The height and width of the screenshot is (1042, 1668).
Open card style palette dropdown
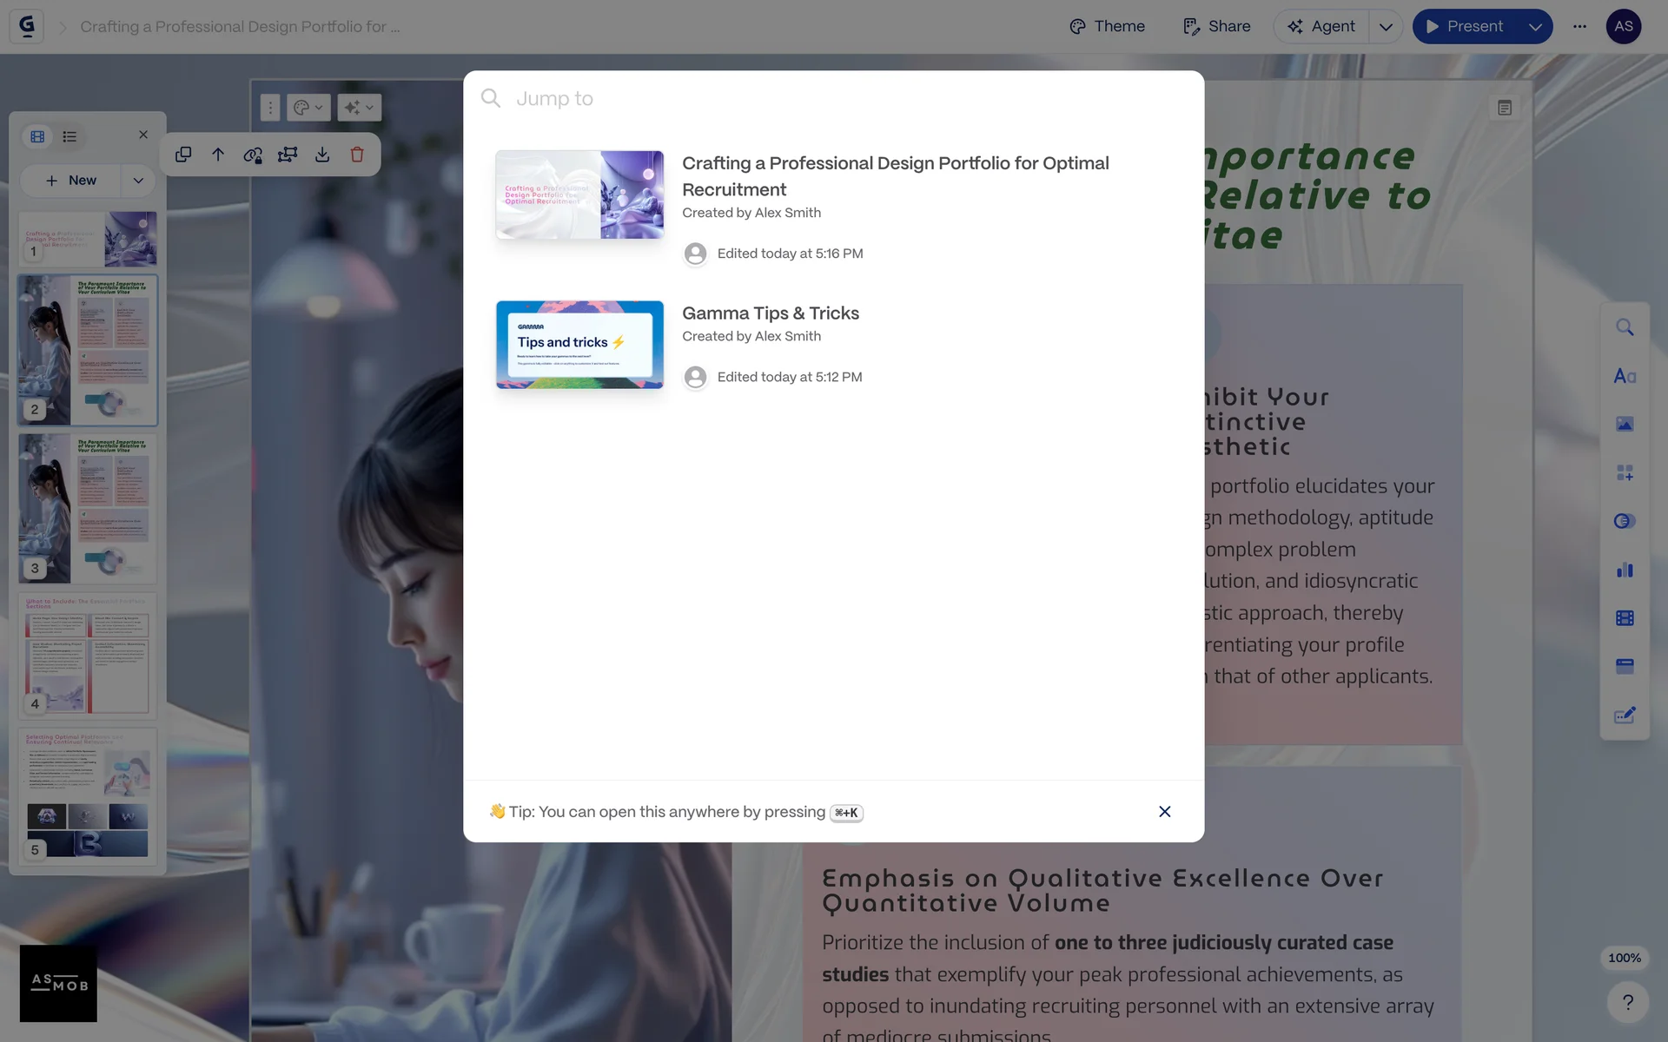coord(308,108)
